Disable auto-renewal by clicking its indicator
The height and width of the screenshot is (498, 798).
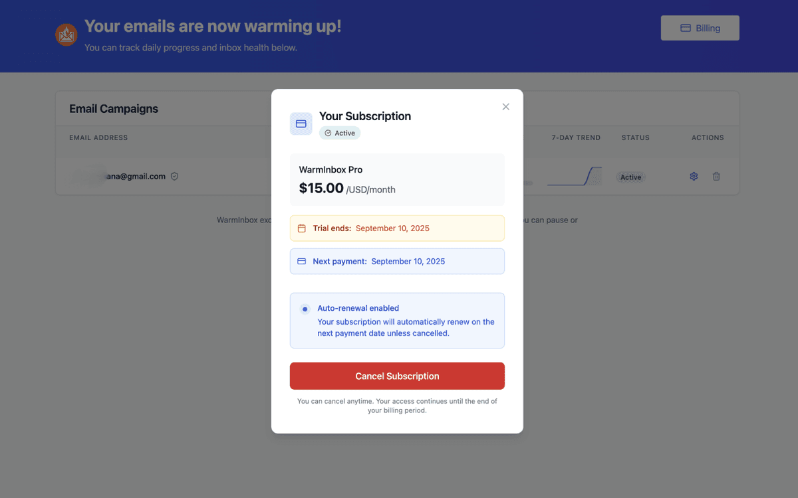[305, 308]
